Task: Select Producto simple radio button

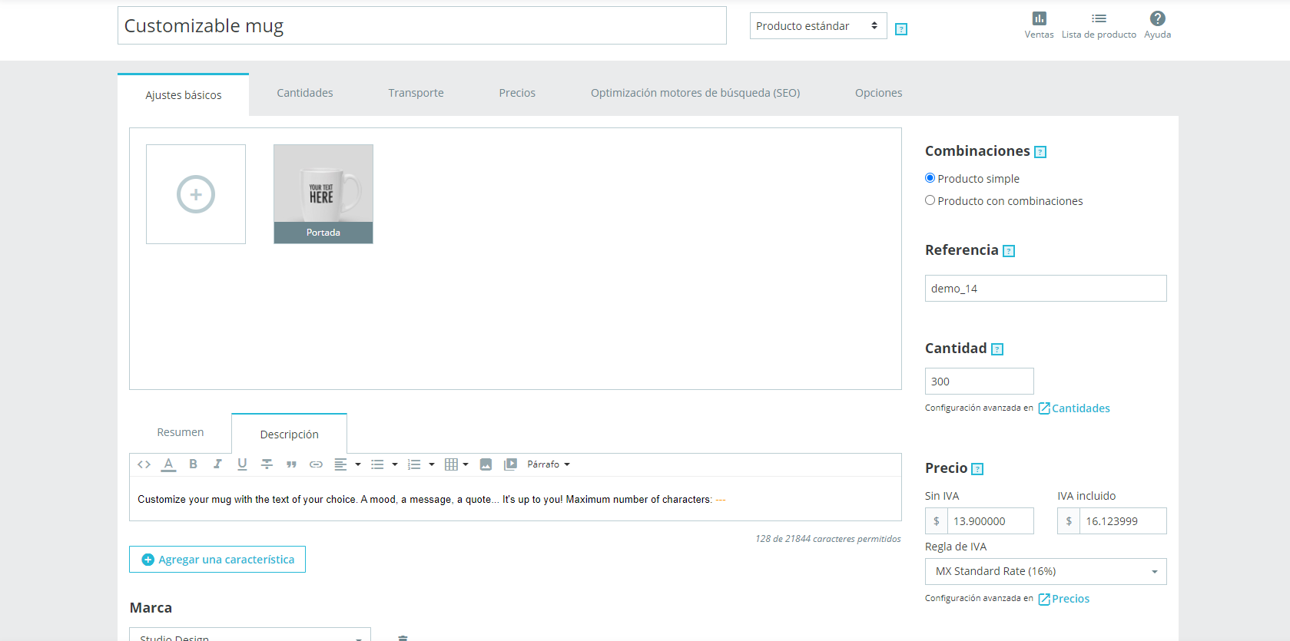Action: point(930,178)
